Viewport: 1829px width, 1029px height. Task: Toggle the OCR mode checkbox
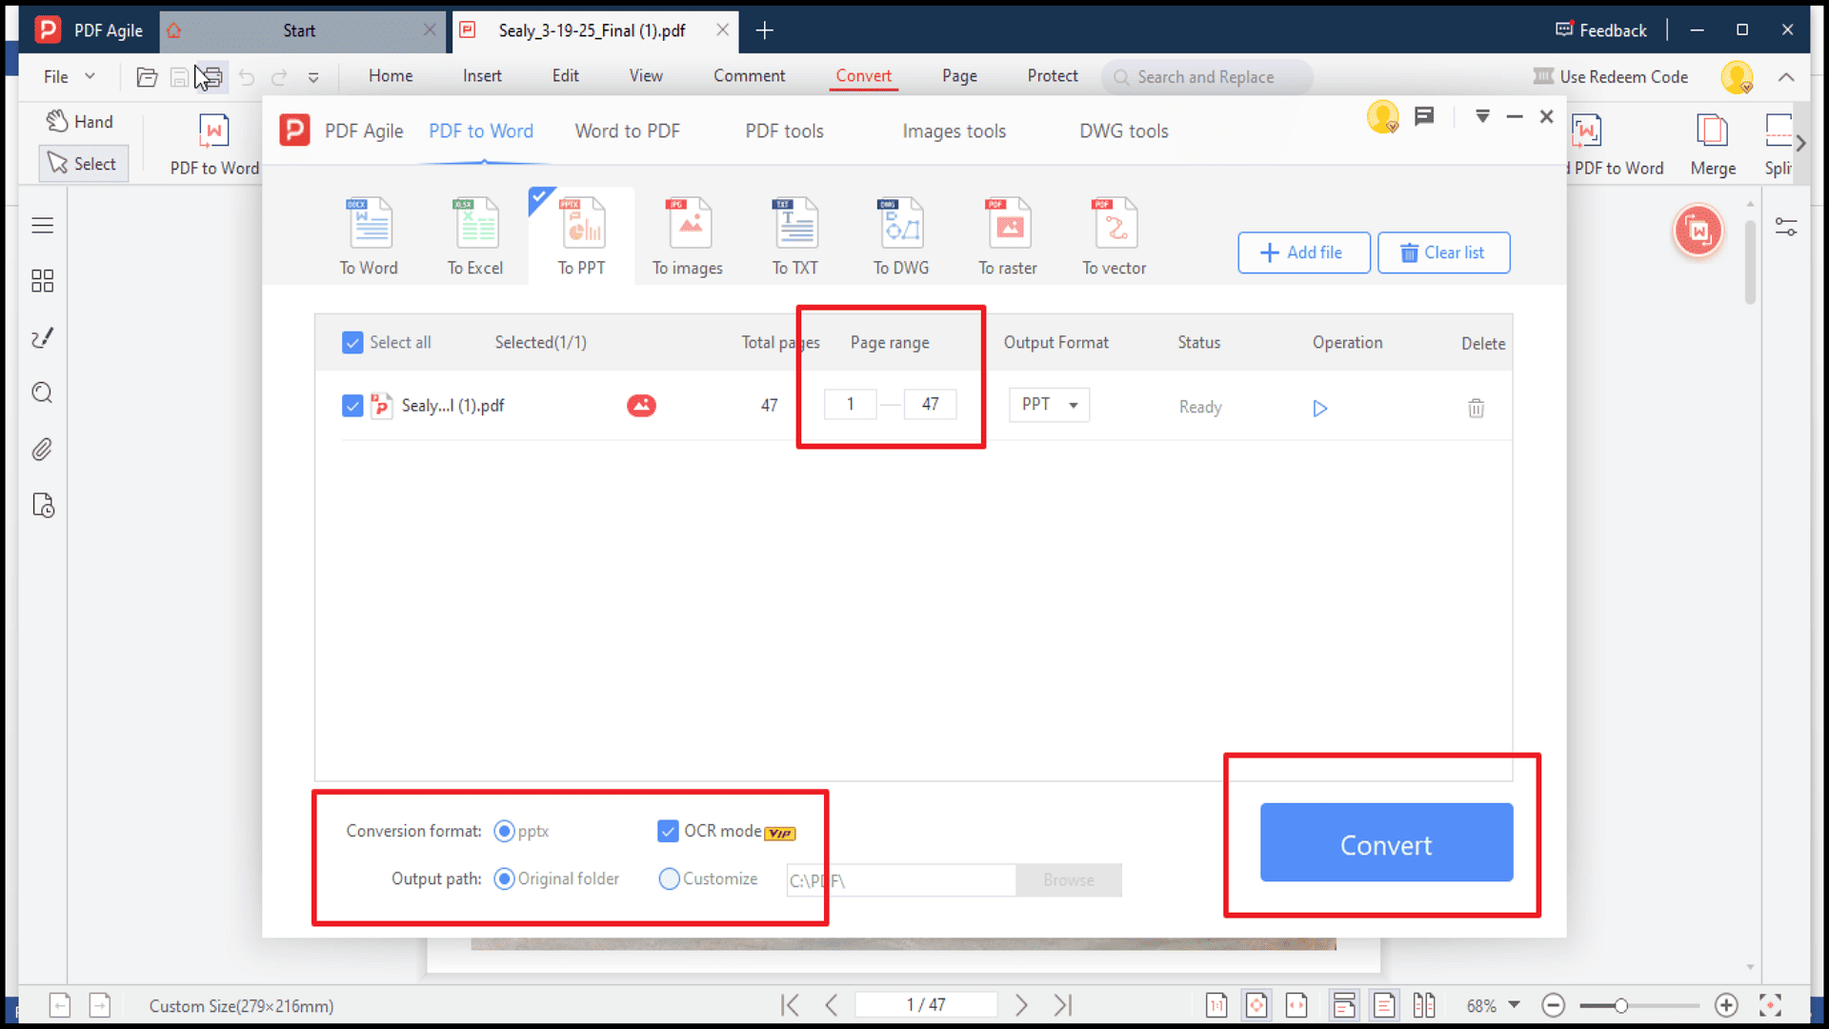point(668,831)
